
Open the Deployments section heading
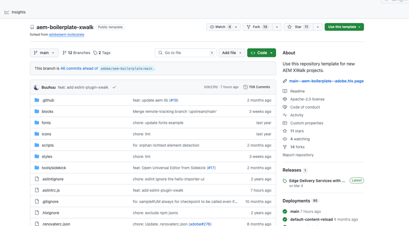tap(296, 201)
